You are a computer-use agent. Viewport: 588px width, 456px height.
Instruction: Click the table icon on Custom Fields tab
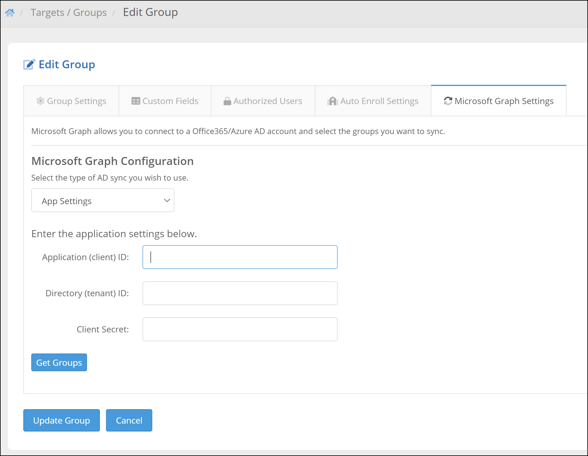(x=136, y=101)
